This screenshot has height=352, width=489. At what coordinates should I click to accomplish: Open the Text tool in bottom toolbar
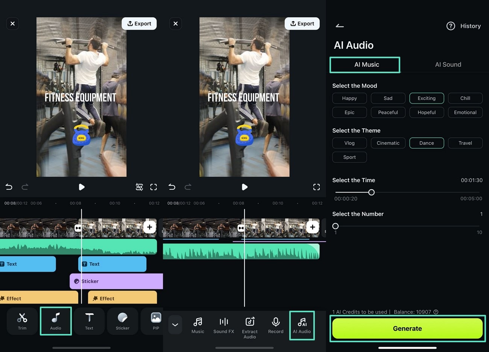(x=89, y=321)
